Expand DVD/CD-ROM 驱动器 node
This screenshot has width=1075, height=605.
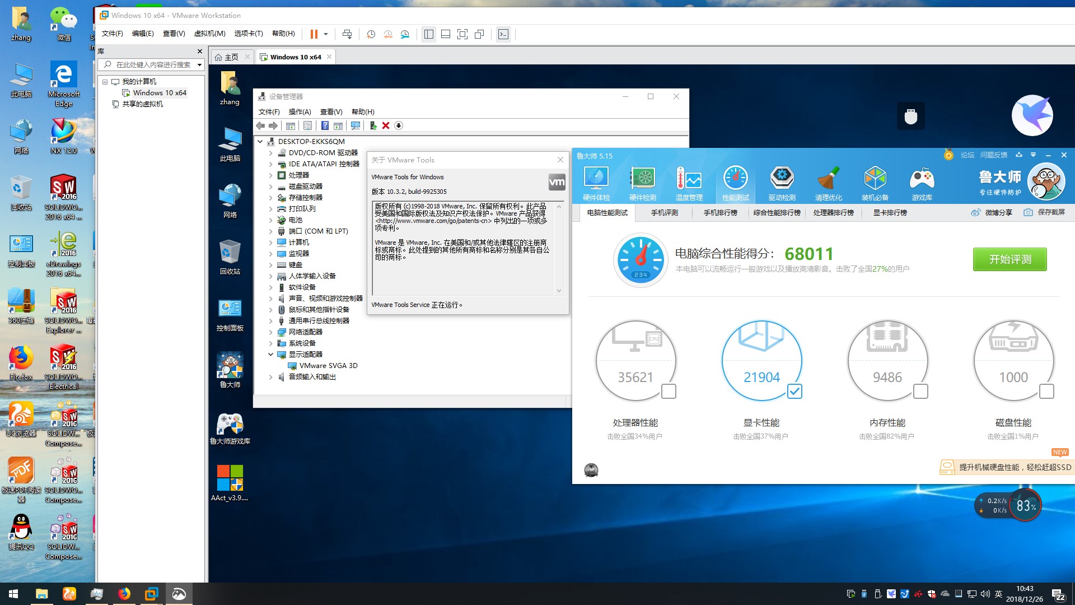point(270,152)
